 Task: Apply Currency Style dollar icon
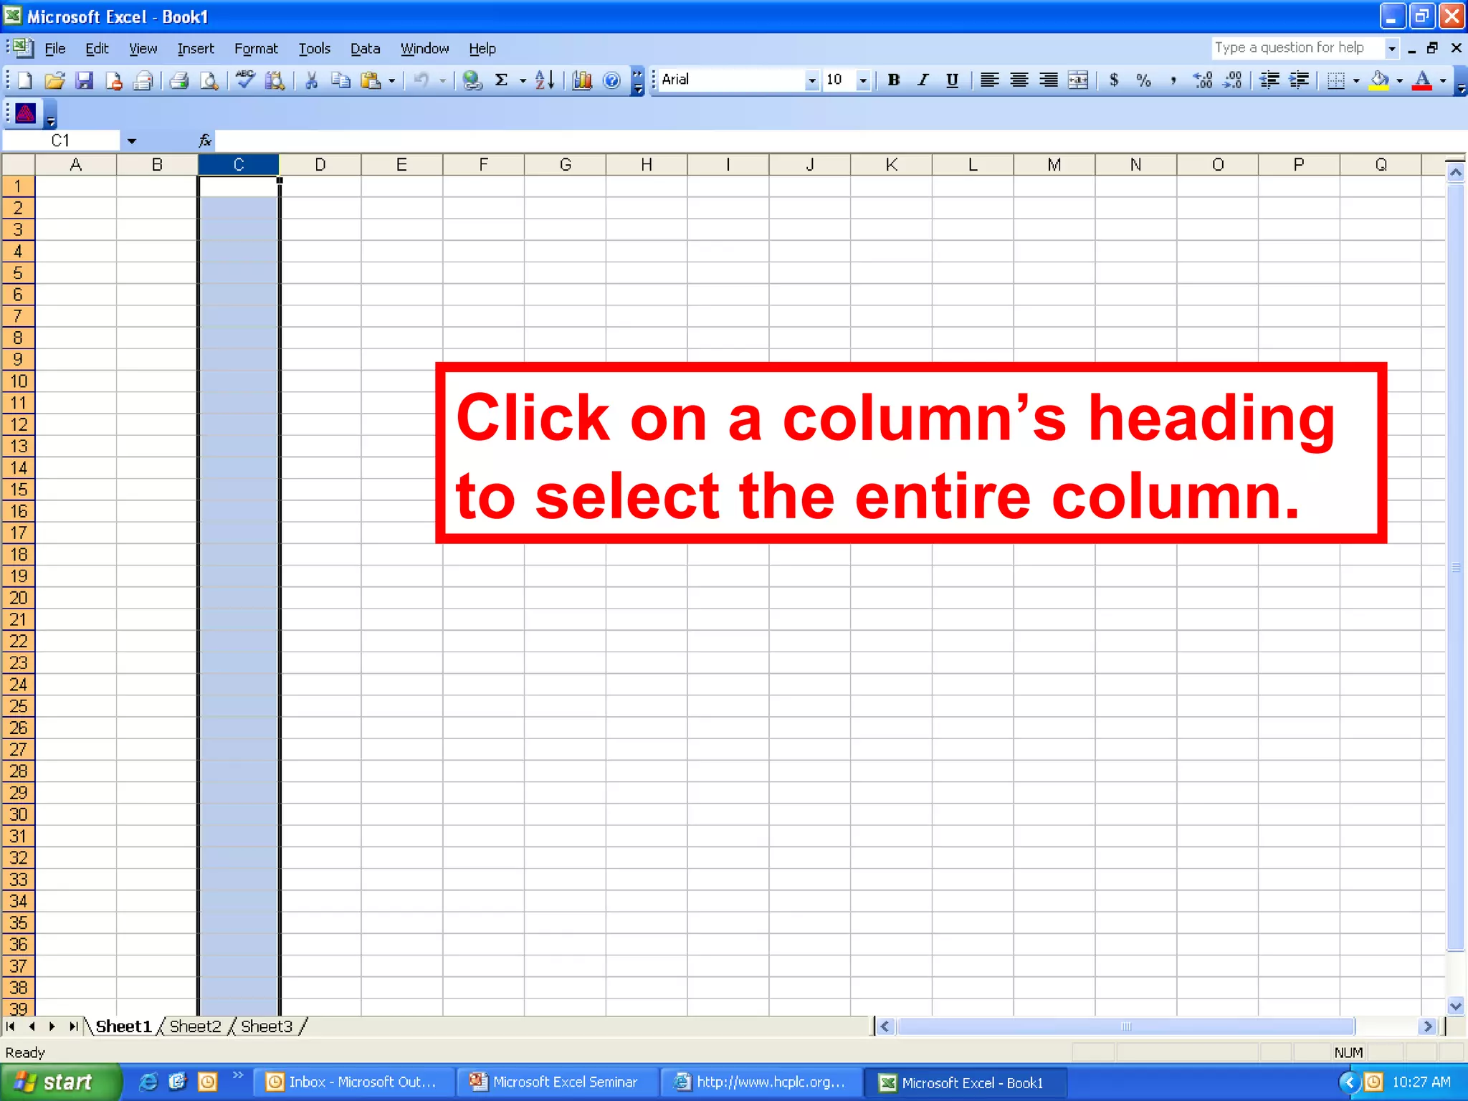tap(1114, 80)
